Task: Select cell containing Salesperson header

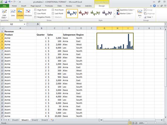Action: point(69,35)
